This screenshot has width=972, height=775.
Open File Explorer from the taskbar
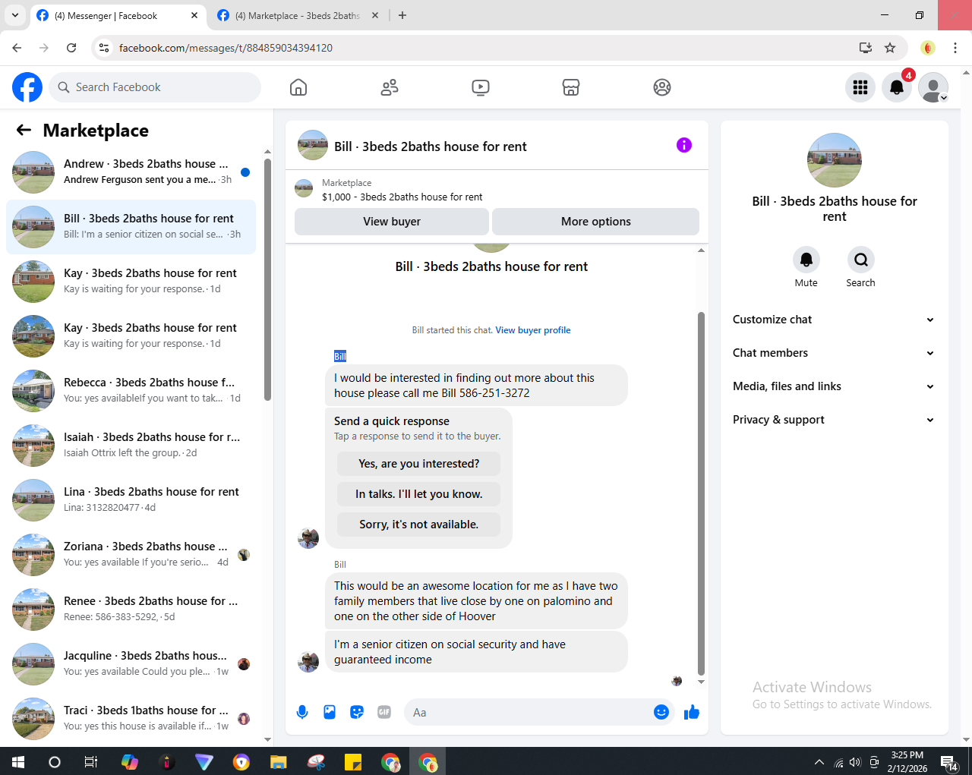(279, 762)
